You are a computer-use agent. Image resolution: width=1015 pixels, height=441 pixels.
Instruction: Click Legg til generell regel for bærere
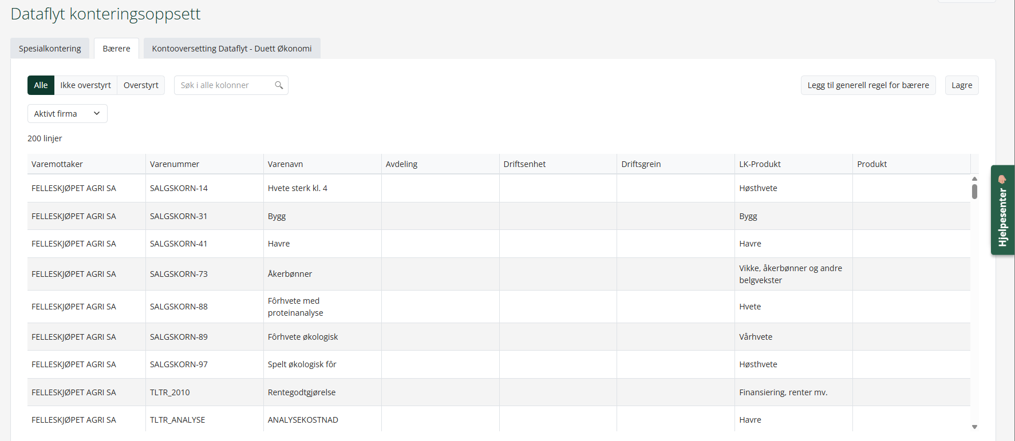(868, 85)
